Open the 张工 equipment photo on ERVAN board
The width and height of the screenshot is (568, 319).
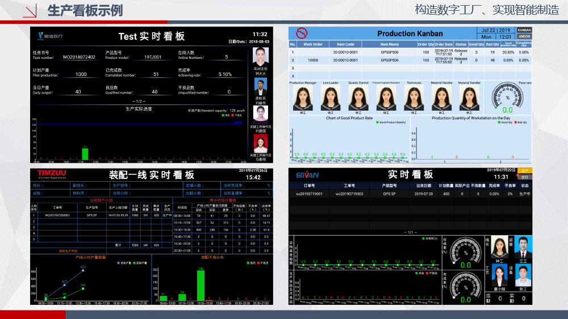pos(523,276)
